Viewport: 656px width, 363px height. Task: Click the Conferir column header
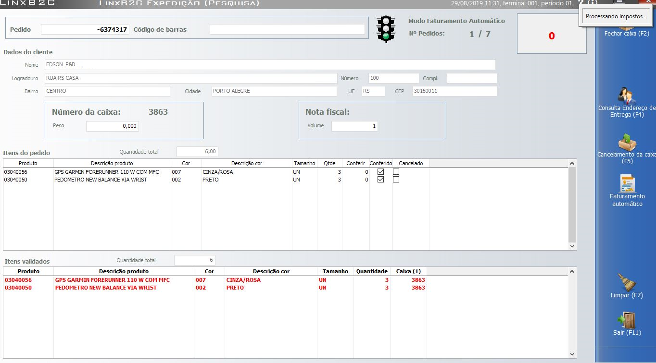point(356,163)
